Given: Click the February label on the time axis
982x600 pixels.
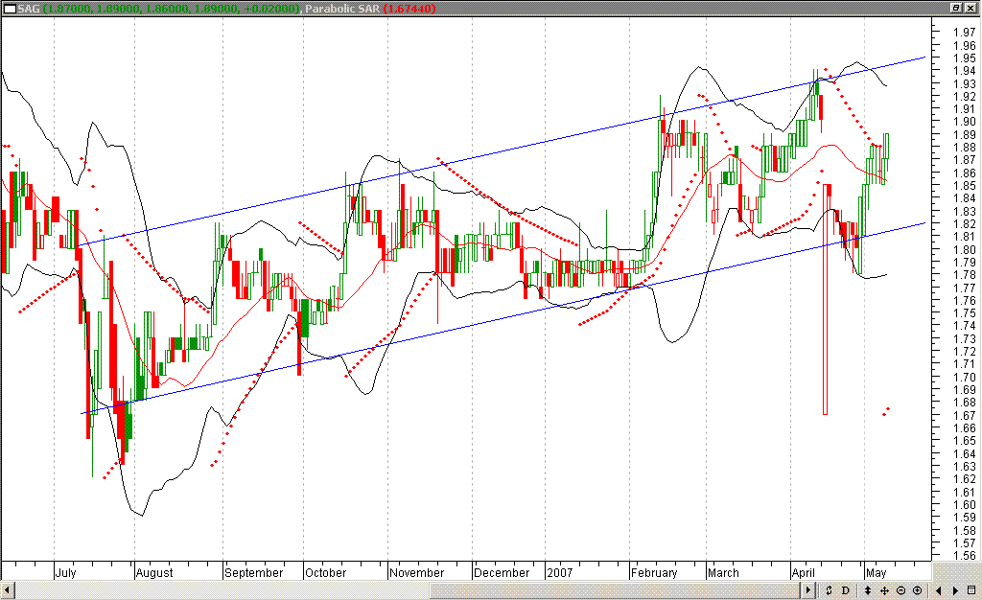Looking at the screenshot, I should click(654, 572).
